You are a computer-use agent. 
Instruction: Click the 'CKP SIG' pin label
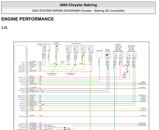[x=23, y=111]
